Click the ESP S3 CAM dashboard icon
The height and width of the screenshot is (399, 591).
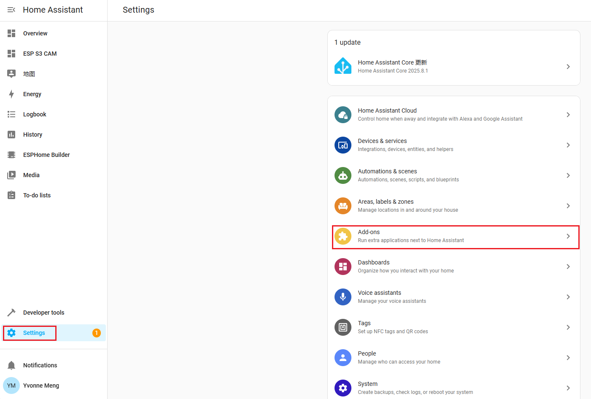[x=11, y=54]
